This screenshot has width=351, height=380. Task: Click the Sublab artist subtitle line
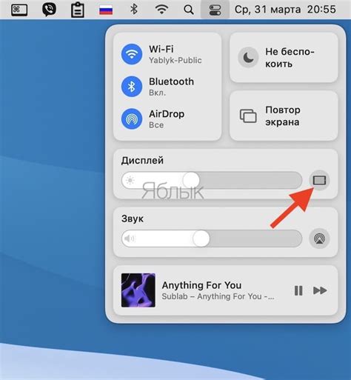pyautogui.click(x=218, y=296)
